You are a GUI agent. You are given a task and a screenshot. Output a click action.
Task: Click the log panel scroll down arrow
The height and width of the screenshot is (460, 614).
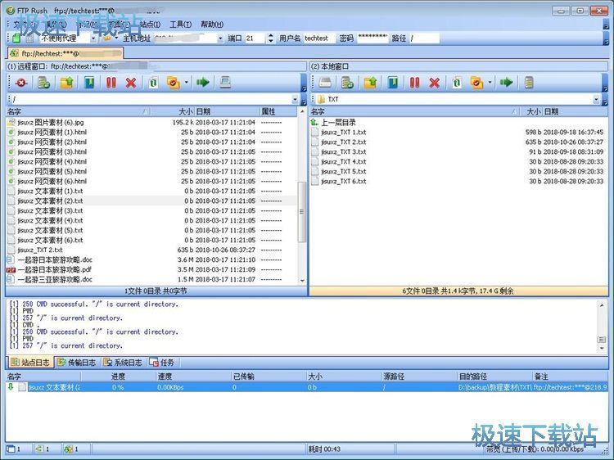(602, 348)
